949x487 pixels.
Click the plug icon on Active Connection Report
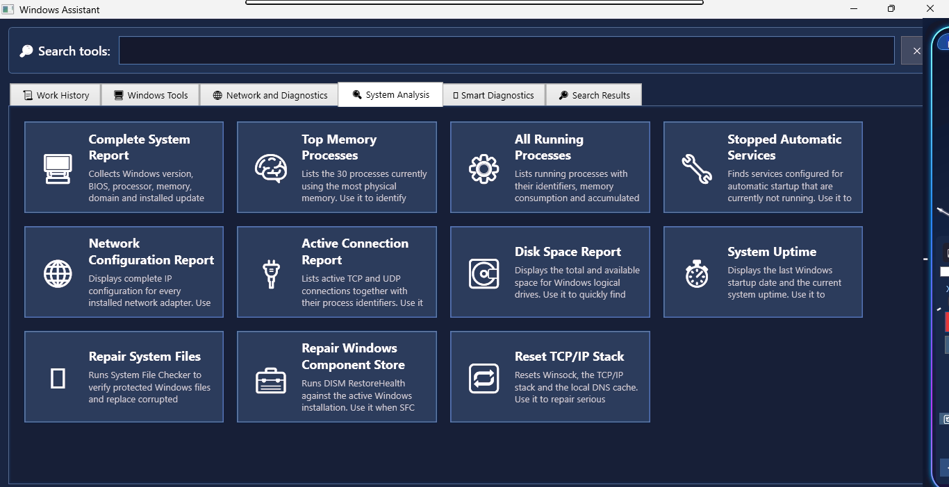(271, 273)
